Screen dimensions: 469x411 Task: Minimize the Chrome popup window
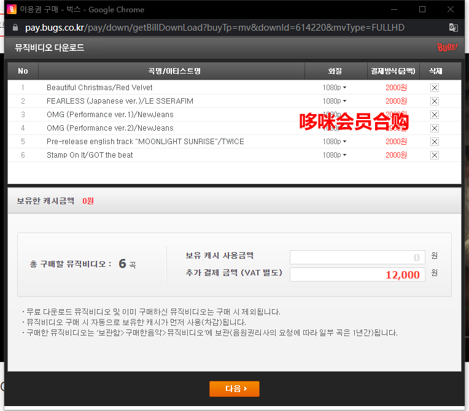point(394,10)
